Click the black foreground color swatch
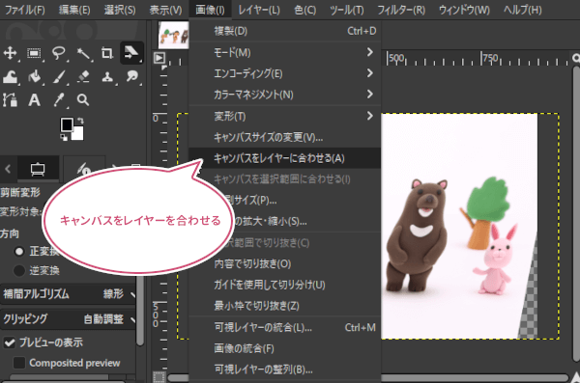 point(68,124)
